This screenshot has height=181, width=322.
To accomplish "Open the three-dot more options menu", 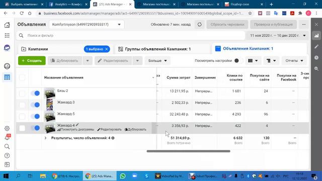I will click(x=304, y=25).
